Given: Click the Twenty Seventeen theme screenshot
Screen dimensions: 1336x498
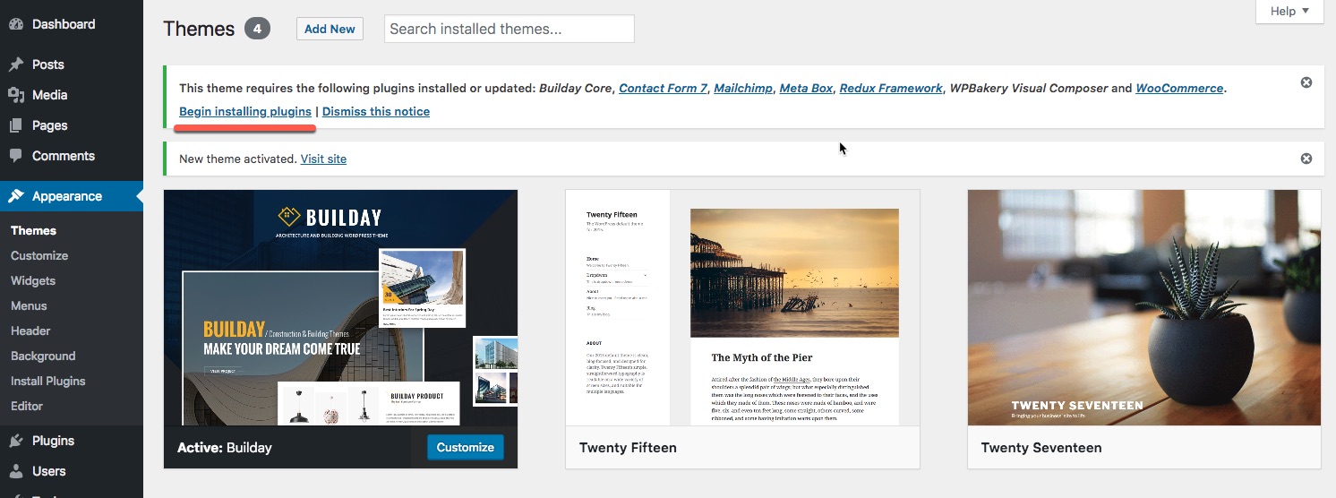Looking at the screenshot, I should click(1144, 307).
